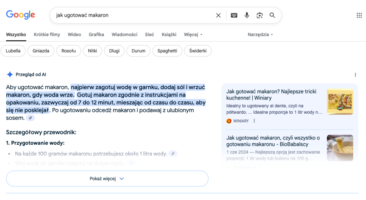366x200 pixels.
Task: Start voice search with microphone icon
Action: tap(247, 15)
